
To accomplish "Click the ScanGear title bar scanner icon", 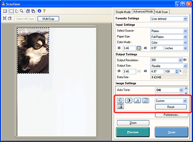I will 3,4.
